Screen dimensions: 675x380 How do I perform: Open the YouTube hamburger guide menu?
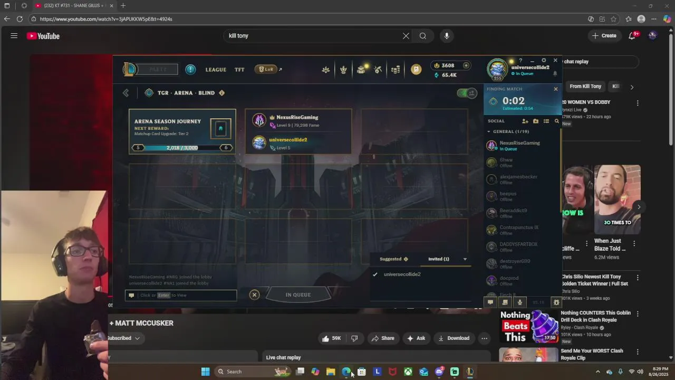tap(14, 36)
